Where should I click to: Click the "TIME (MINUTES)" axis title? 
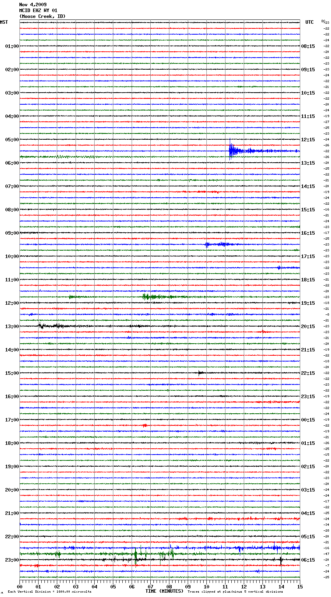click(164, 591)
